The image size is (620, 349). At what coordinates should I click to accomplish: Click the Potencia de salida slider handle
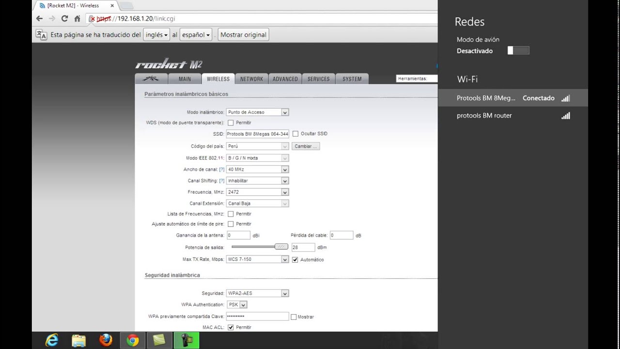(281, 247)
